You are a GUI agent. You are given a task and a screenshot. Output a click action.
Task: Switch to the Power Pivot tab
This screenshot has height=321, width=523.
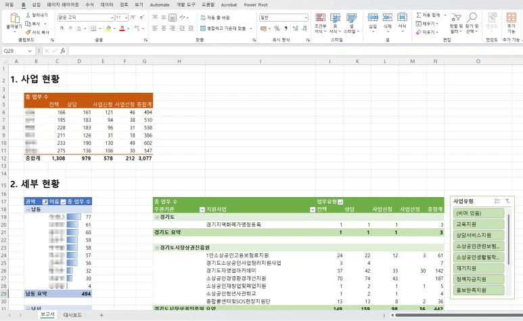click(x=256, y=5)
